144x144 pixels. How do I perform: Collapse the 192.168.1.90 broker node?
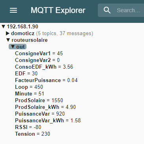coord(4,27)
